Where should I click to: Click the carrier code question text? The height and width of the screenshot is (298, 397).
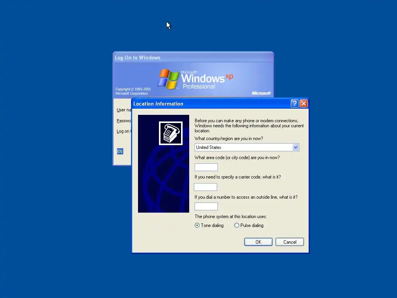point(238,177)
